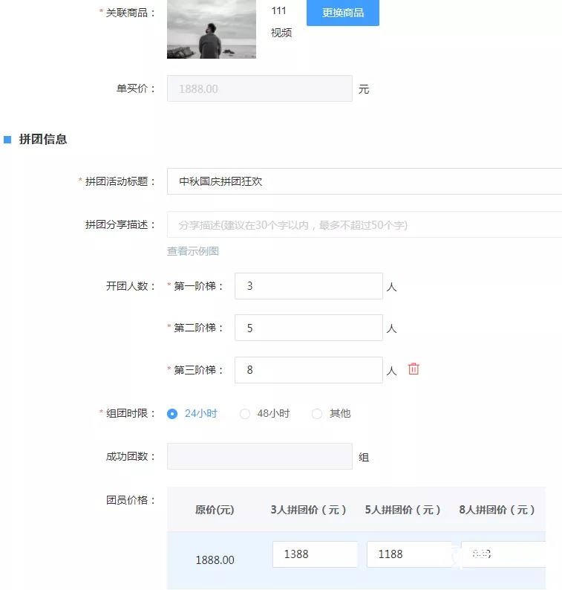Focus the 第三阶梯 number input
The image size is (562, 590).
308,370
